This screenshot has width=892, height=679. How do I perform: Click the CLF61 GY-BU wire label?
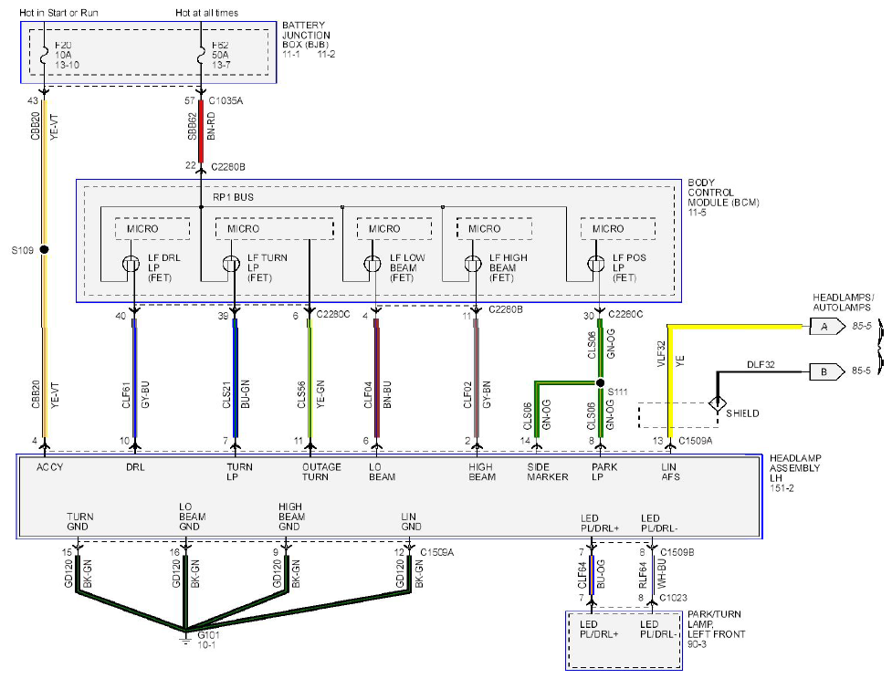coord(135,394)
